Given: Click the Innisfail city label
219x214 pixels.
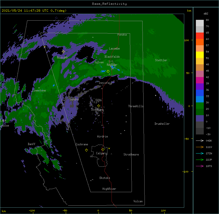Looking at the screenshot, I should click(105, 83).
